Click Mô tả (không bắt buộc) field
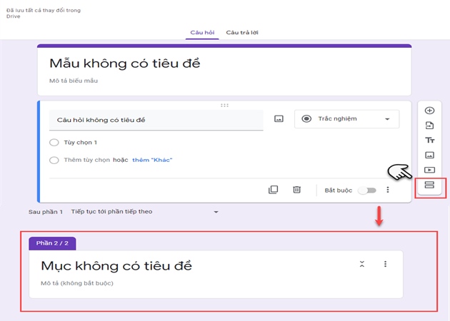The height and width of the screenshot is (321, 450). point(77,283)
